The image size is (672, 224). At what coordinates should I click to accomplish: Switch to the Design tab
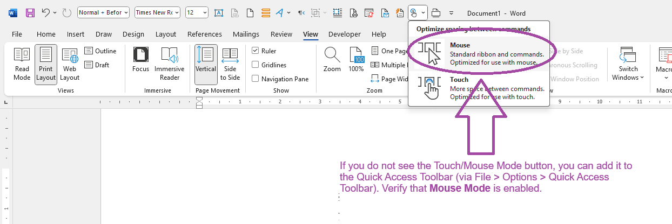pos(133,34)
